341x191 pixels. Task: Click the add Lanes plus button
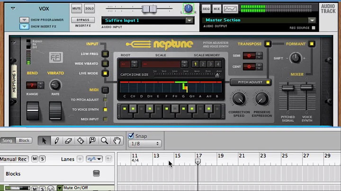(80, 159)
